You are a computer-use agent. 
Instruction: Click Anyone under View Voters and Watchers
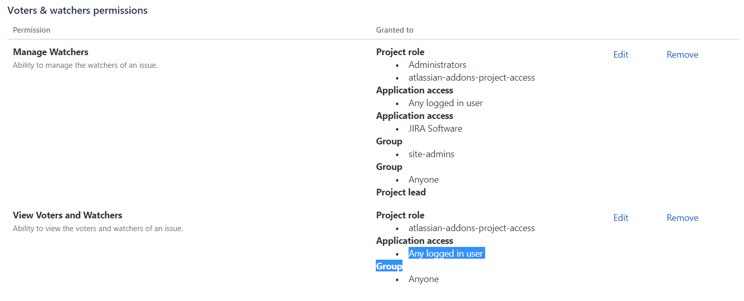pos(423,279)
